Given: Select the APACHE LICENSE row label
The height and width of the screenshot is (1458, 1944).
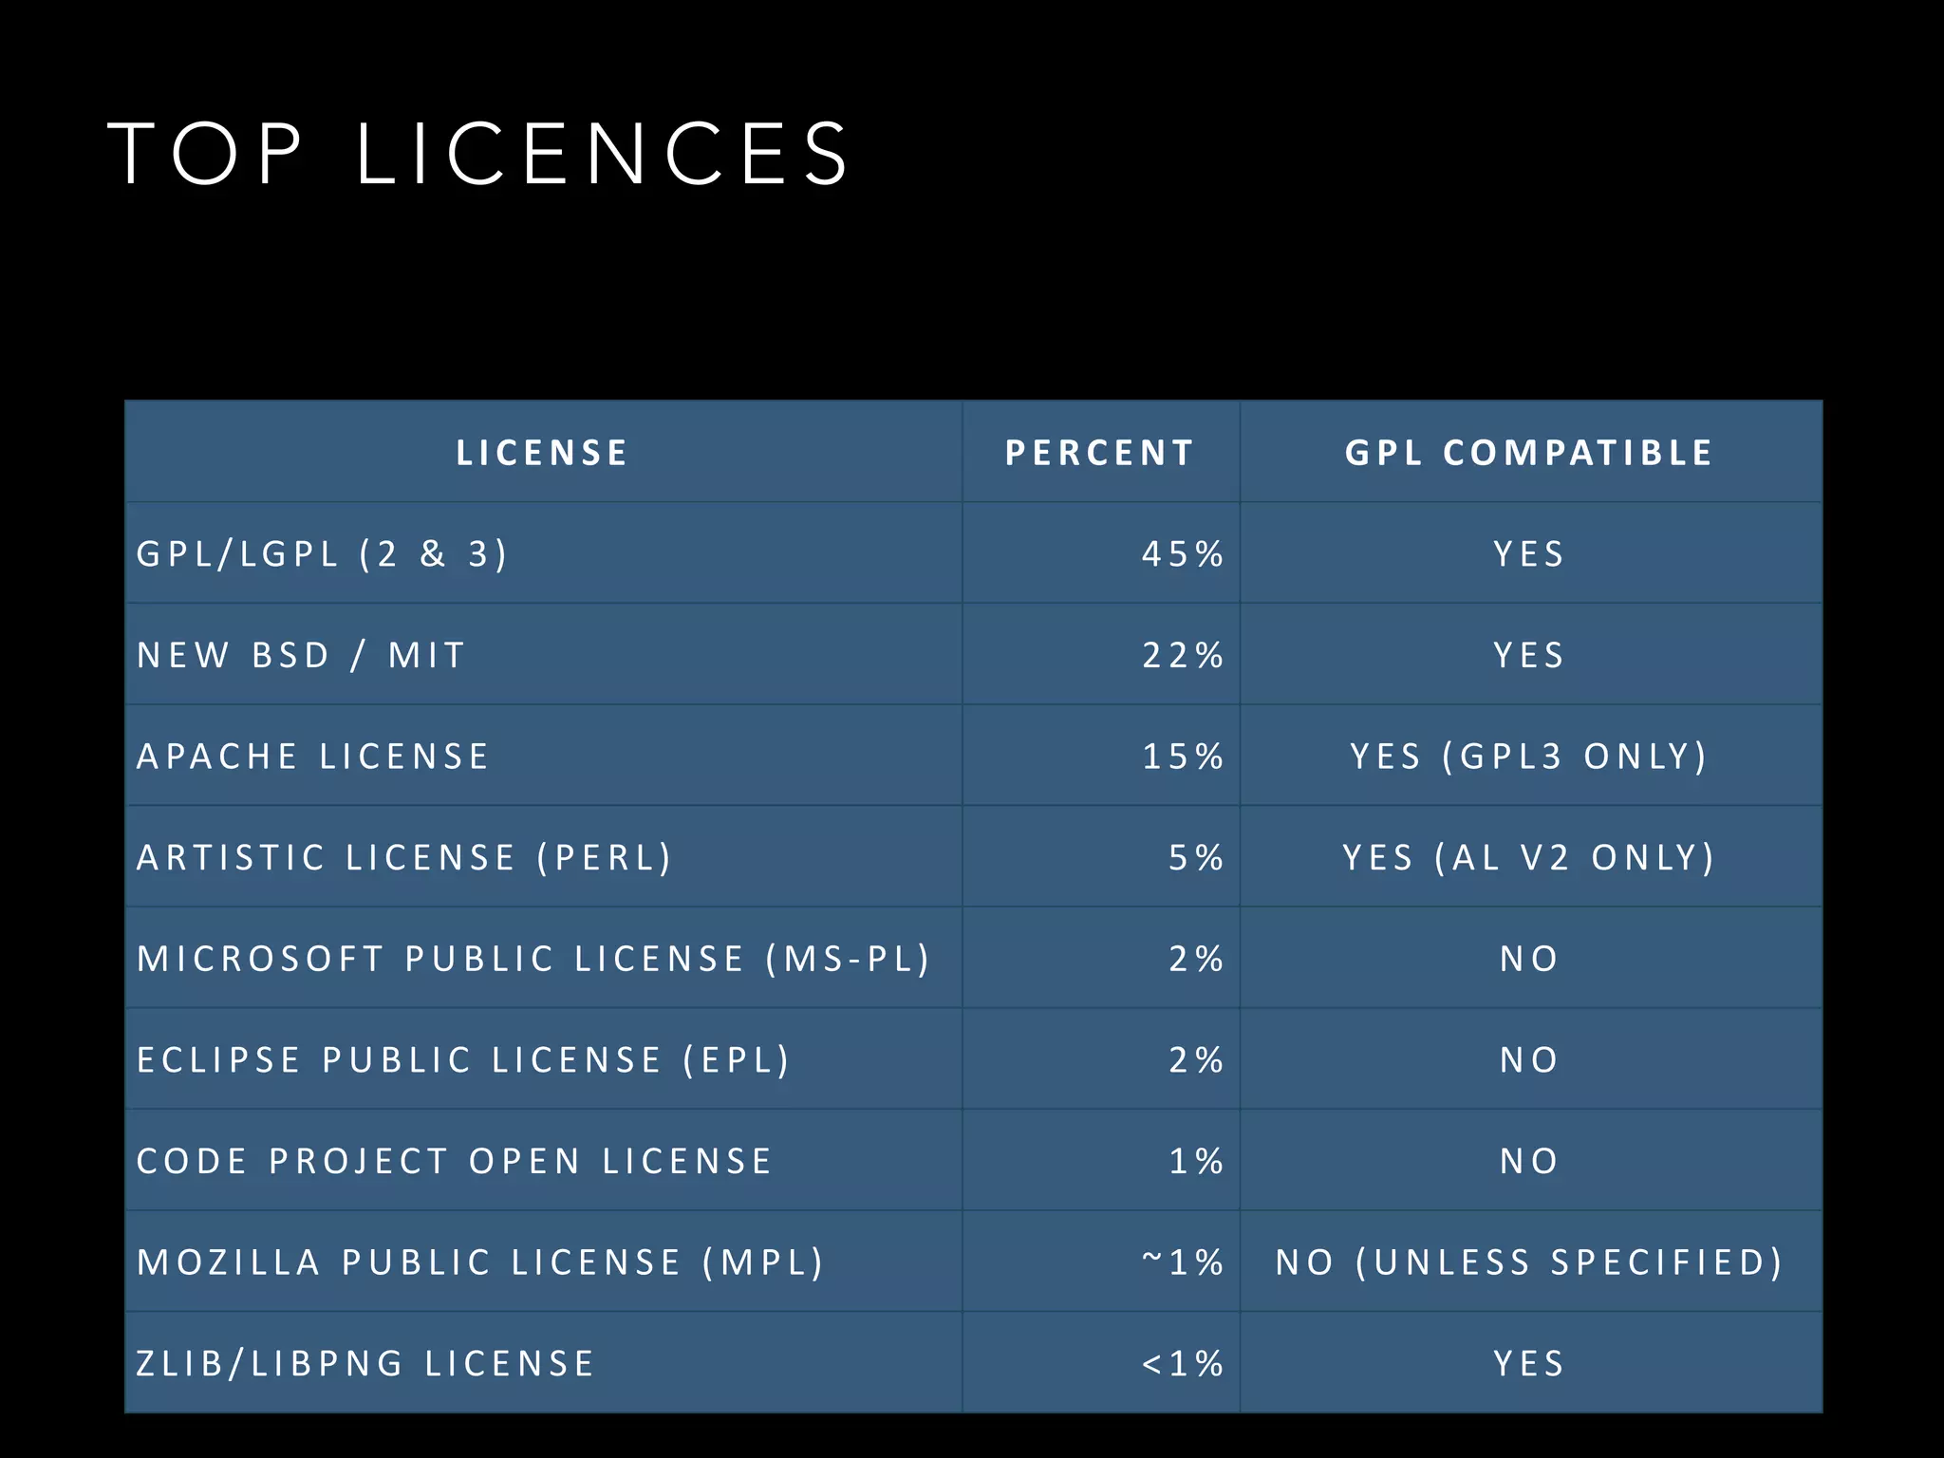Looking at the screenshot, I should click(x=313, y=757).
